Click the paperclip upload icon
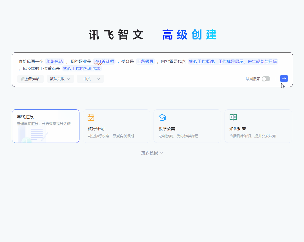This screenshot has height=242, width=304. click(23, 79)
